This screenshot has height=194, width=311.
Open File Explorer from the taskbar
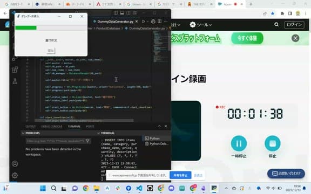pyautogui.click(x=97, y=188)
